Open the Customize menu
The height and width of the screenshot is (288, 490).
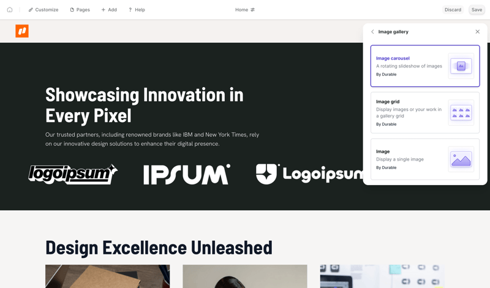pyautogui.click(x=43, y=10)
